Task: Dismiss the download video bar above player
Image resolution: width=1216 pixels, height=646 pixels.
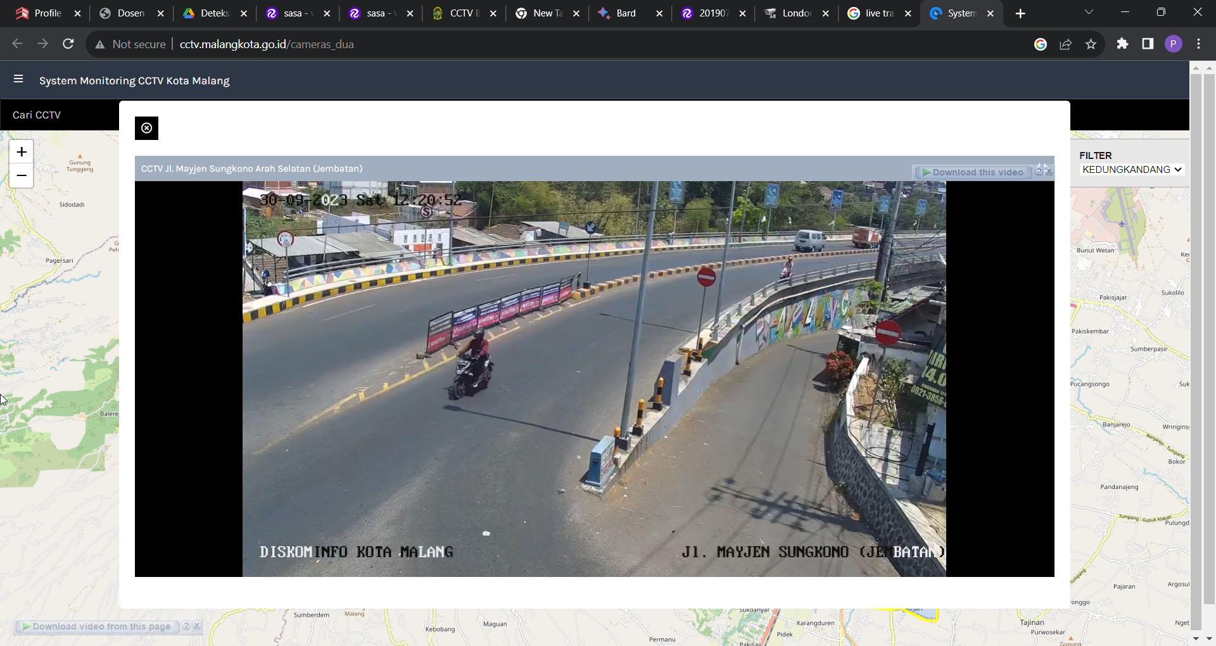Action: click(1049, 171)
